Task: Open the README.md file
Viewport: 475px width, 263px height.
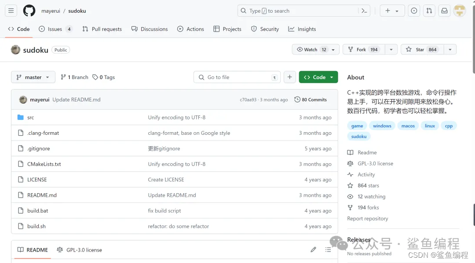Action: coord(42,195)
